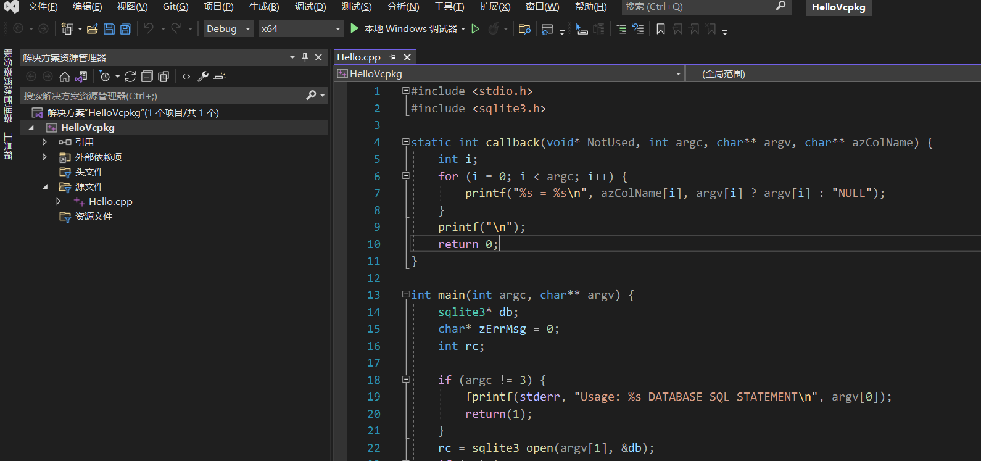Toggle Show All Files in Solution Explorer
Screen dimensions: 981x461
point(163,77)
